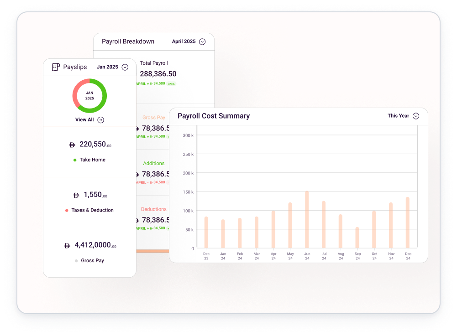The image size is (457, 336).
Task: Click the Dec 24 bar in chart
Action: (x=408, y=223)
